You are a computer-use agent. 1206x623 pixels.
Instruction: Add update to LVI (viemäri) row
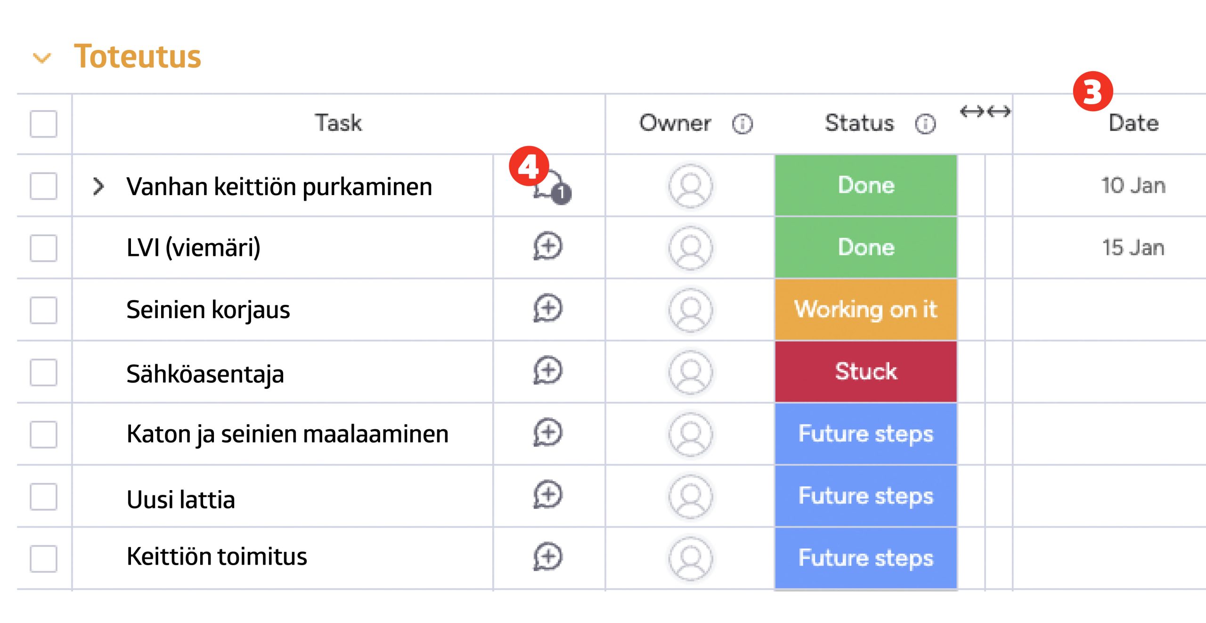coord(547,246)
